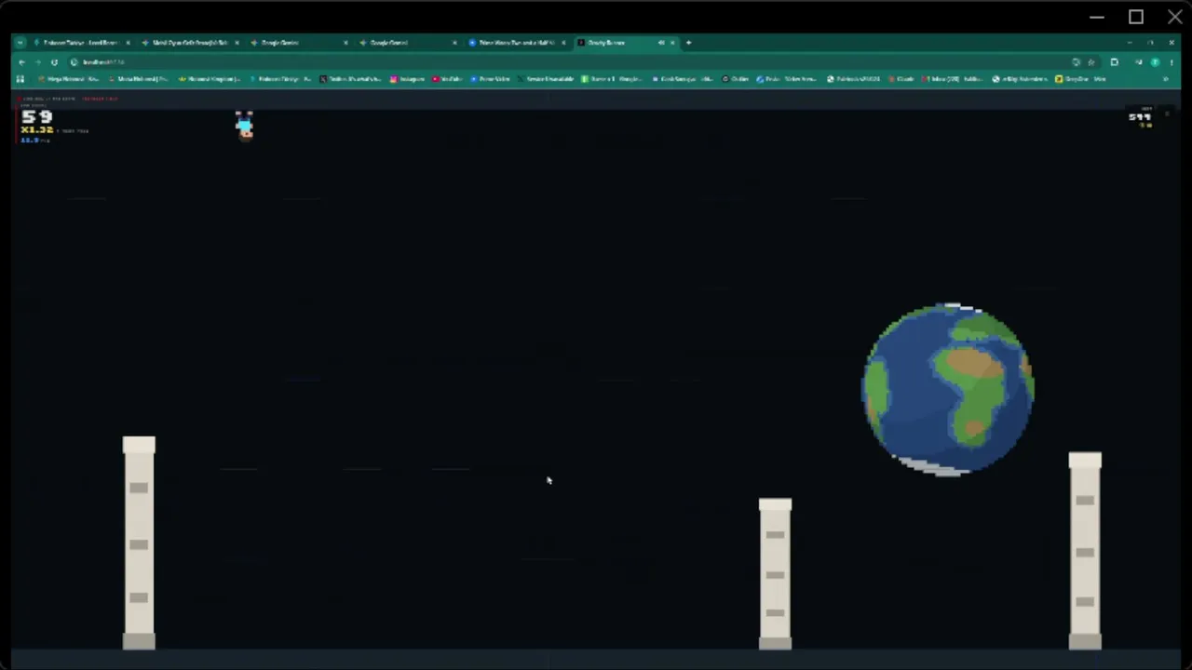Image resolution: width=1192 pixels, height=670 pixels.
Task: Open the YouTube bookmark
Action: [x=448, y=79]
